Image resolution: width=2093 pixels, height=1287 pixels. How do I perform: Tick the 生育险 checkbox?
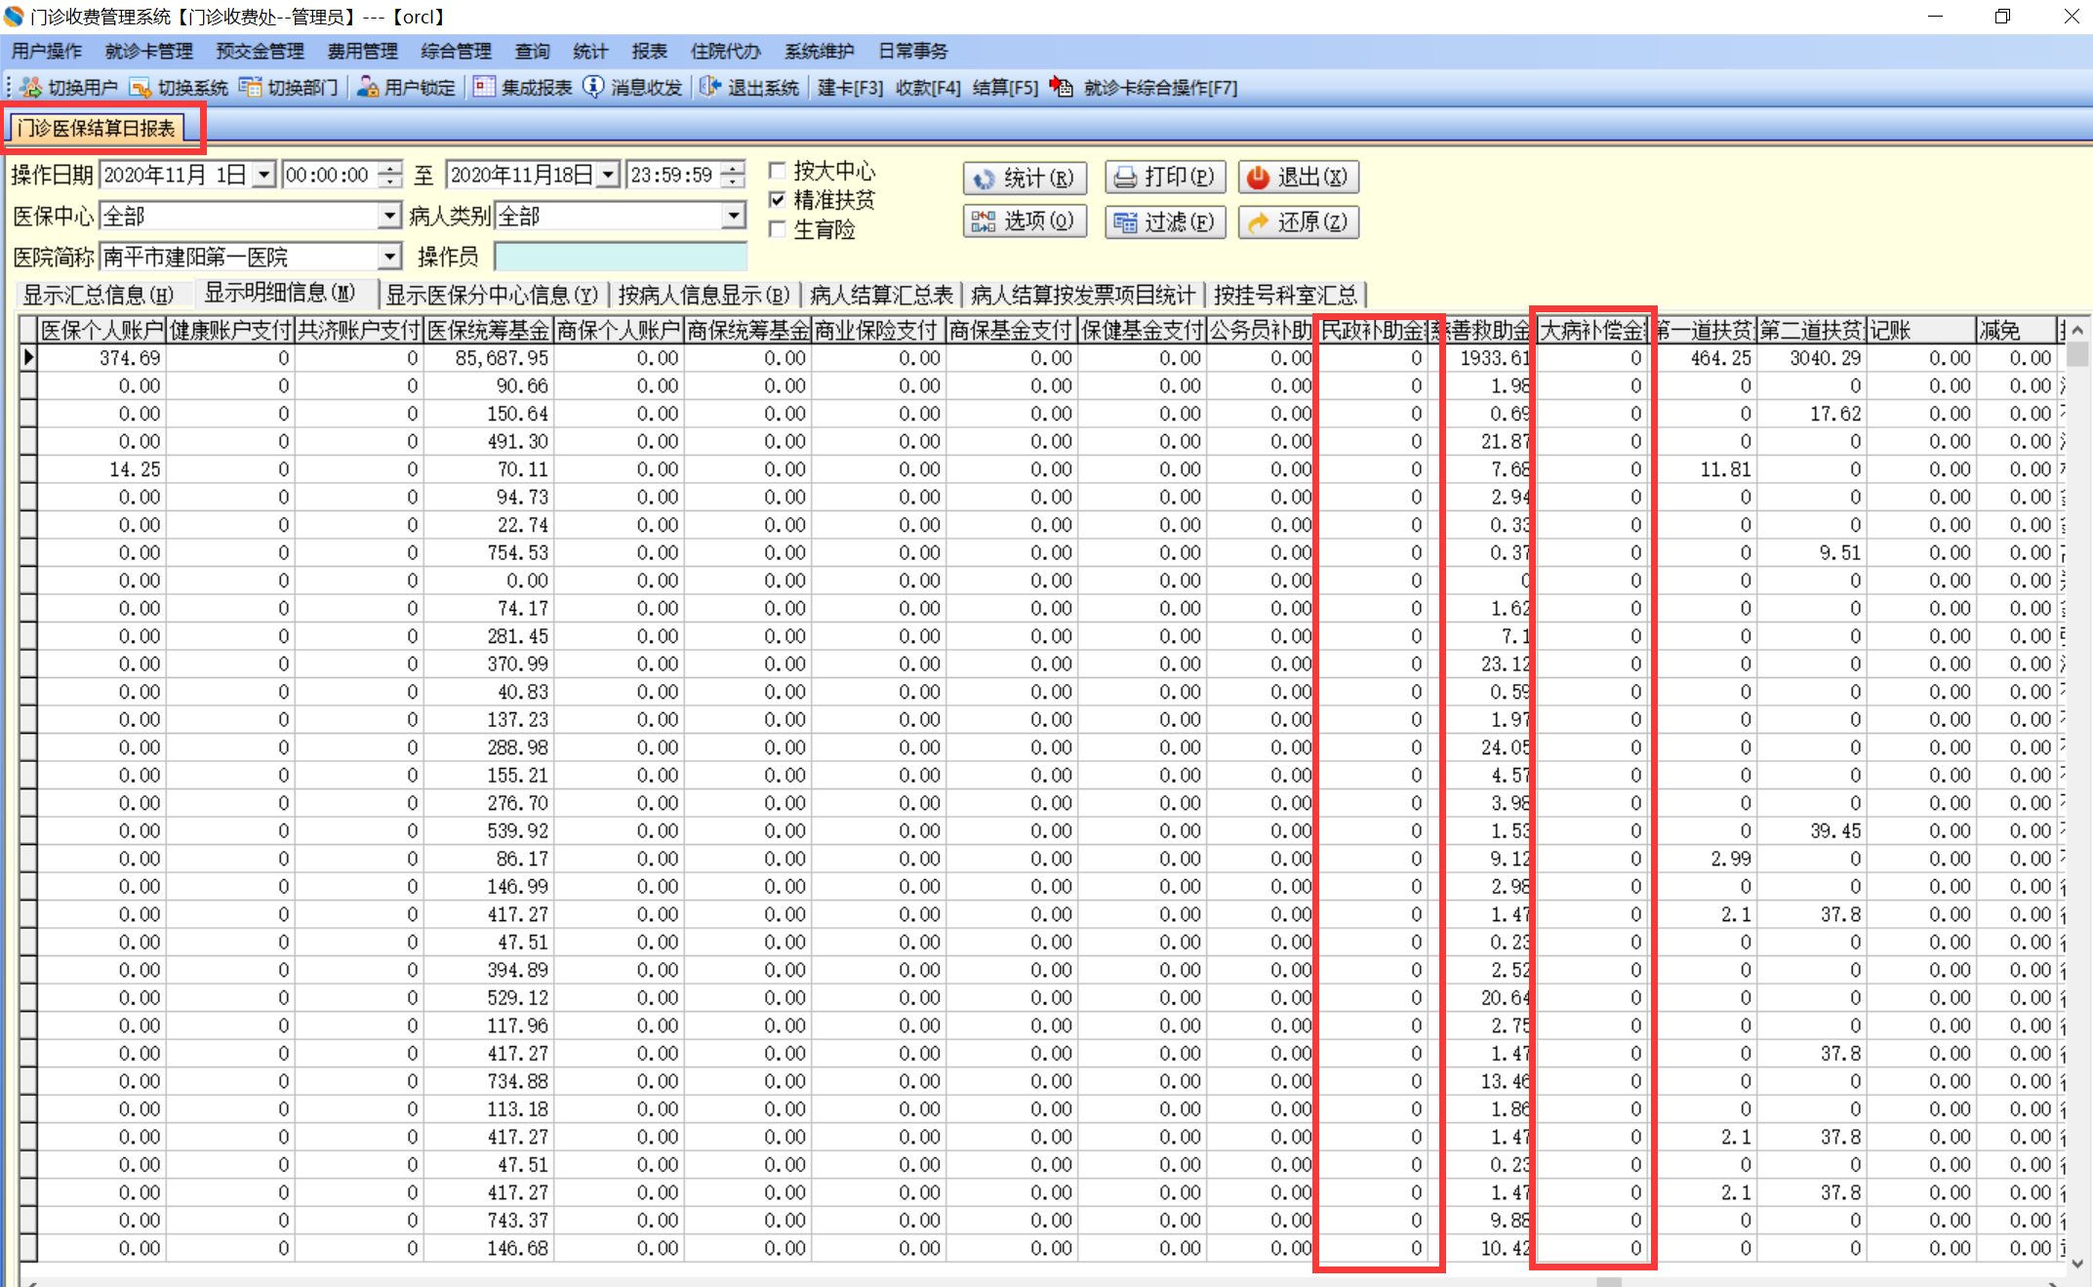click(x=778, y=229)
